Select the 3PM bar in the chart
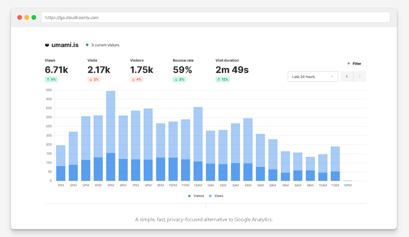409x237 pixels. click(x=86, y=149)
